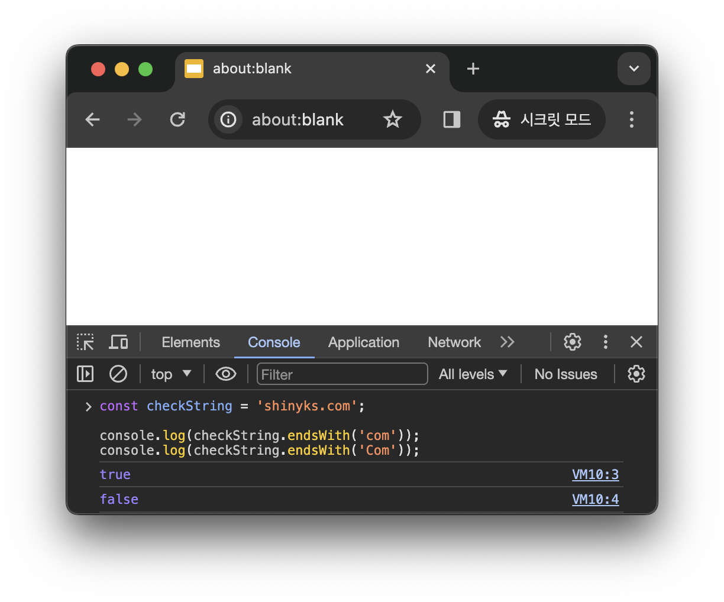Select the about:blank browser tab
This screenshot has height=602, width=724.
click(x=312, y=69)
